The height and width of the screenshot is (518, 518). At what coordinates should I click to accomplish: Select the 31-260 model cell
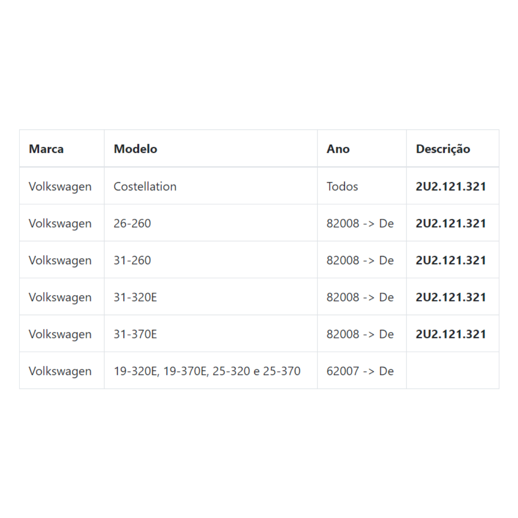tap(211, 260)
